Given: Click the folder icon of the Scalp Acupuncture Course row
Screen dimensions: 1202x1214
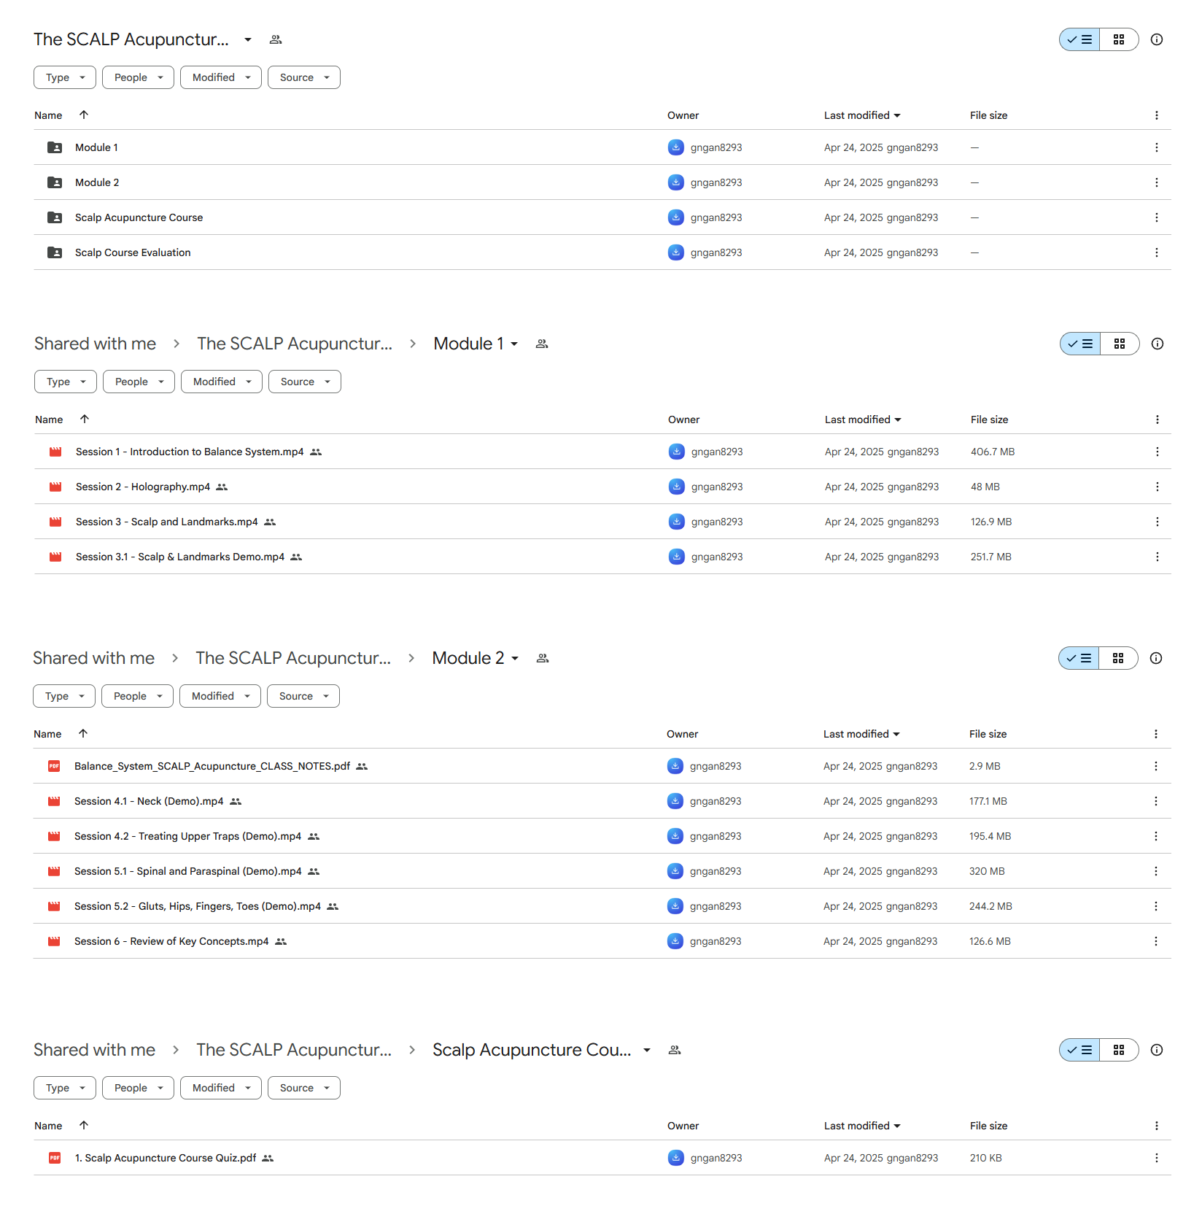Looking at the screenshot, I should [x=55, y=217].
